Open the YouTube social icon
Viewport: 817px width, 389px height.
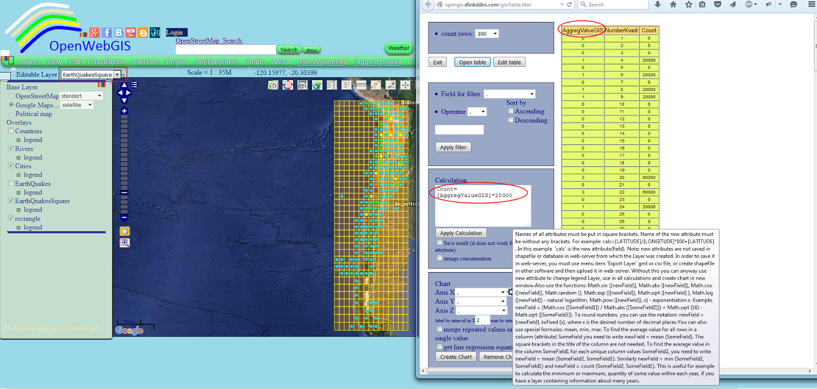click(131, 33)
